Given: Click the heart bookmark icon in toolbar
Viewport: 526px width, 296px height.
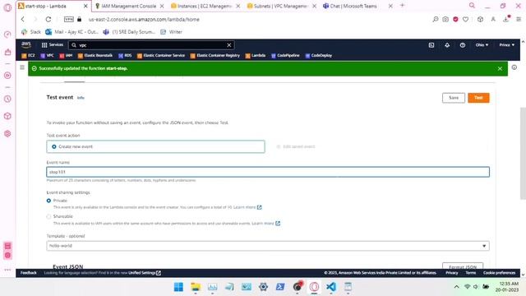Looking at the screenshot, I should [x=465, y=20].
